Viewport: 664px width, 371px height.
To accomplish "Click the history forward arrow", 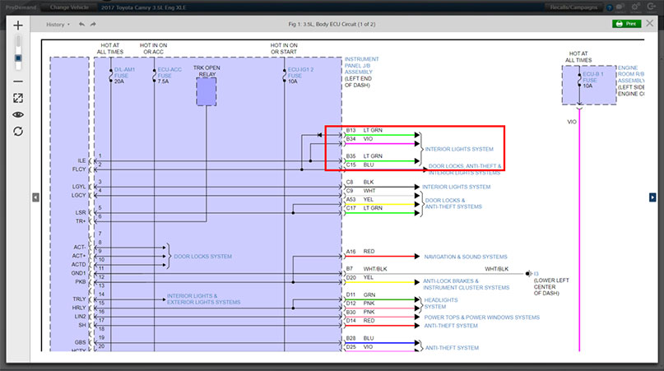I will tap(95, 25).
